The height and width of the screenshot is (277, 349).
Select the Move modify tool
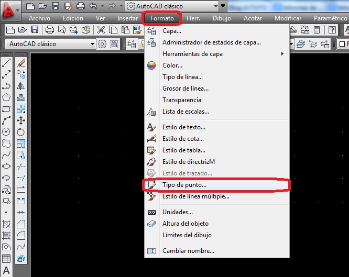pos(21,120)
